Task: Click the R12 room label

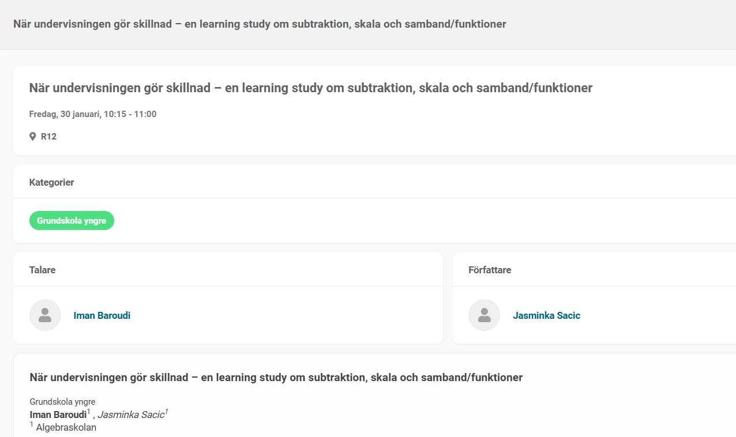Action: pos(48,137)
